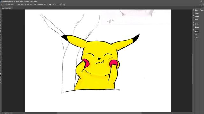This screenshot has width=204, height=114.
Task: Click the brush opacity value field
Action: click(x=22, y=4)
